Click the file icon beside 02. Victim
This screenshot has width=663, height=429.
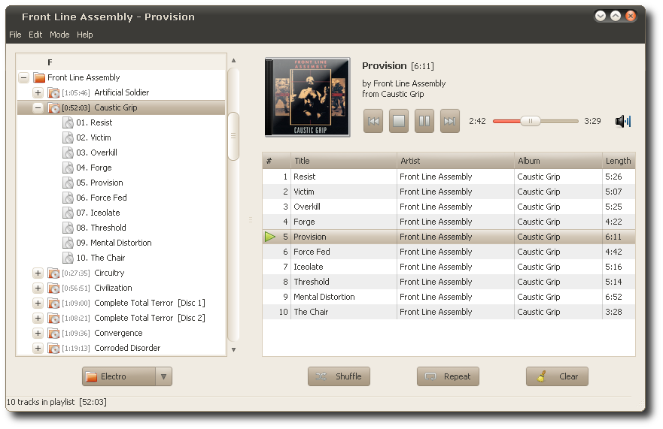(x=68, y=137)
